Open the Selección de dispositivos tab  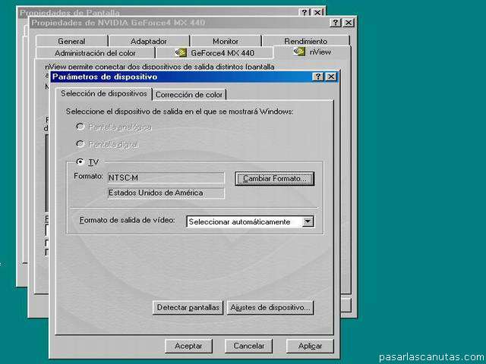[x=103, y=94]
